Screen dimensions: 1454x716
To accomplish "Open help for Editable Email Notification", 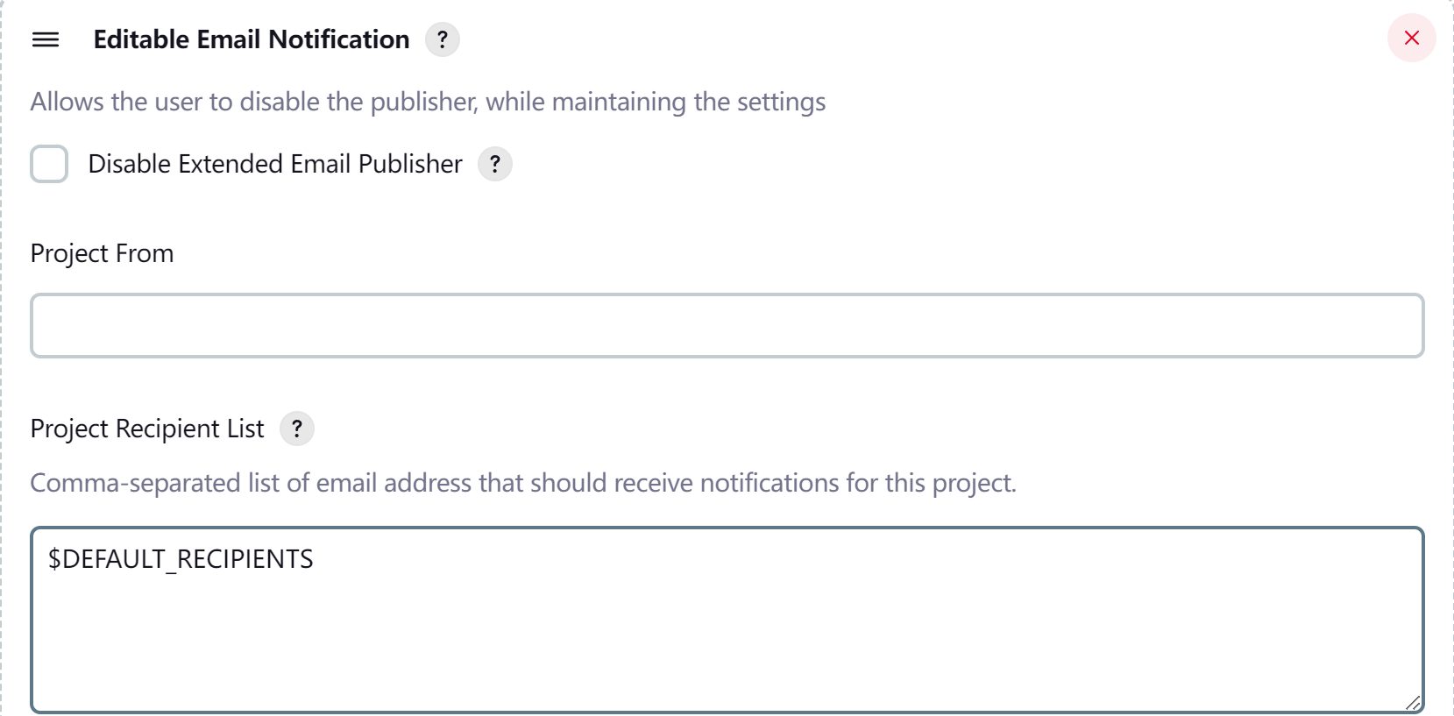I will pos(443,39).
